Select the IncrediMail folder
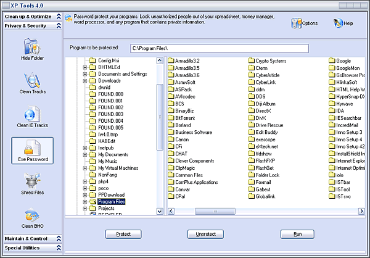 click(x=343, y=125)
